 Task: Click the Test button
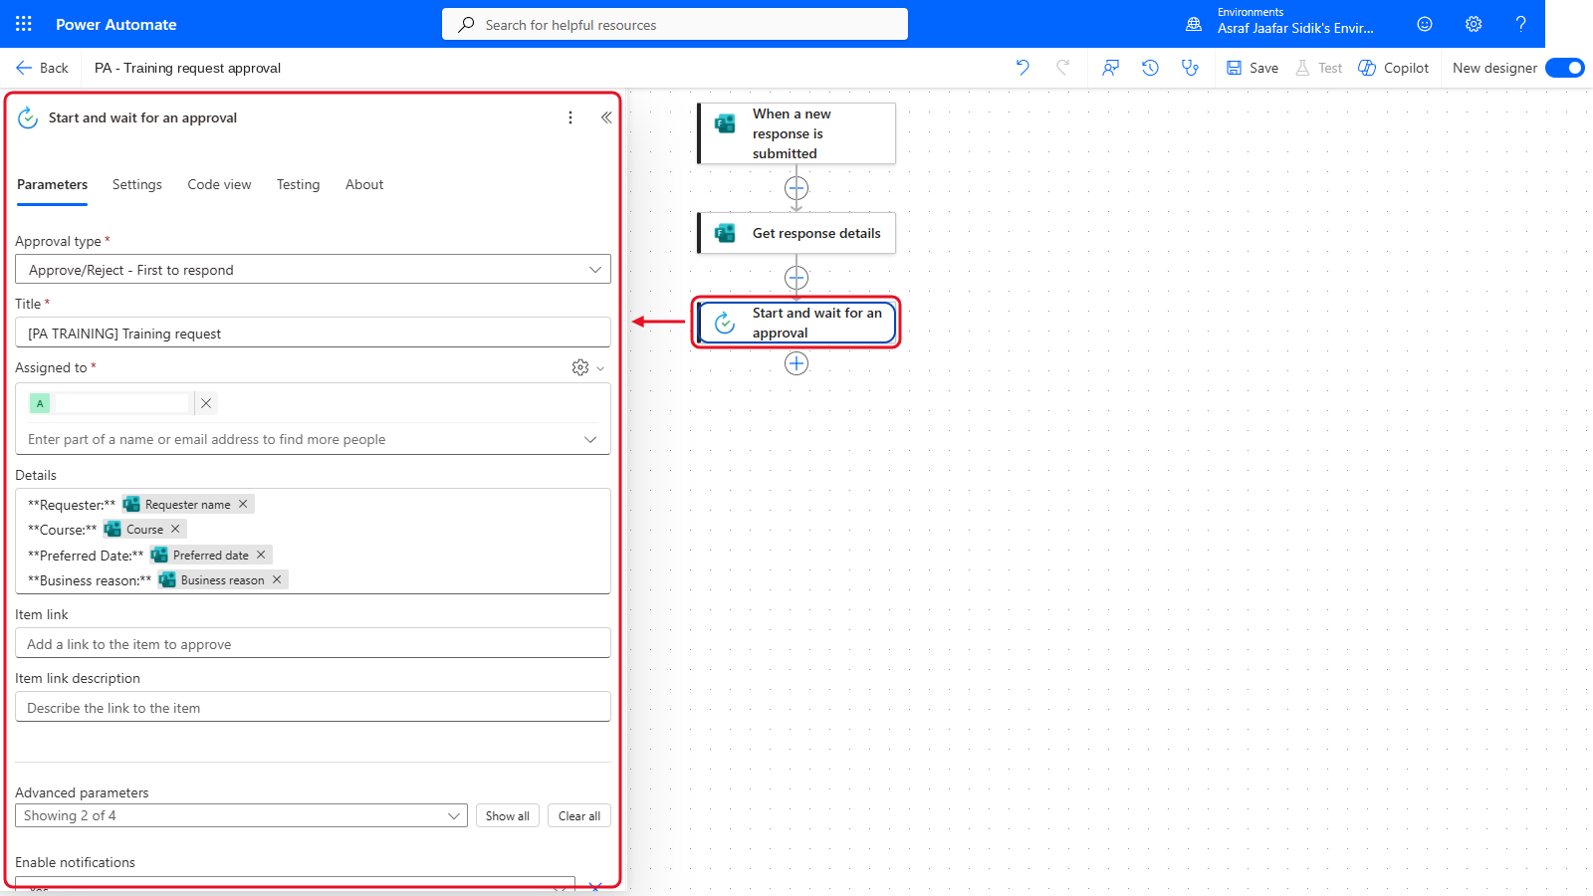coord(1319,68)
